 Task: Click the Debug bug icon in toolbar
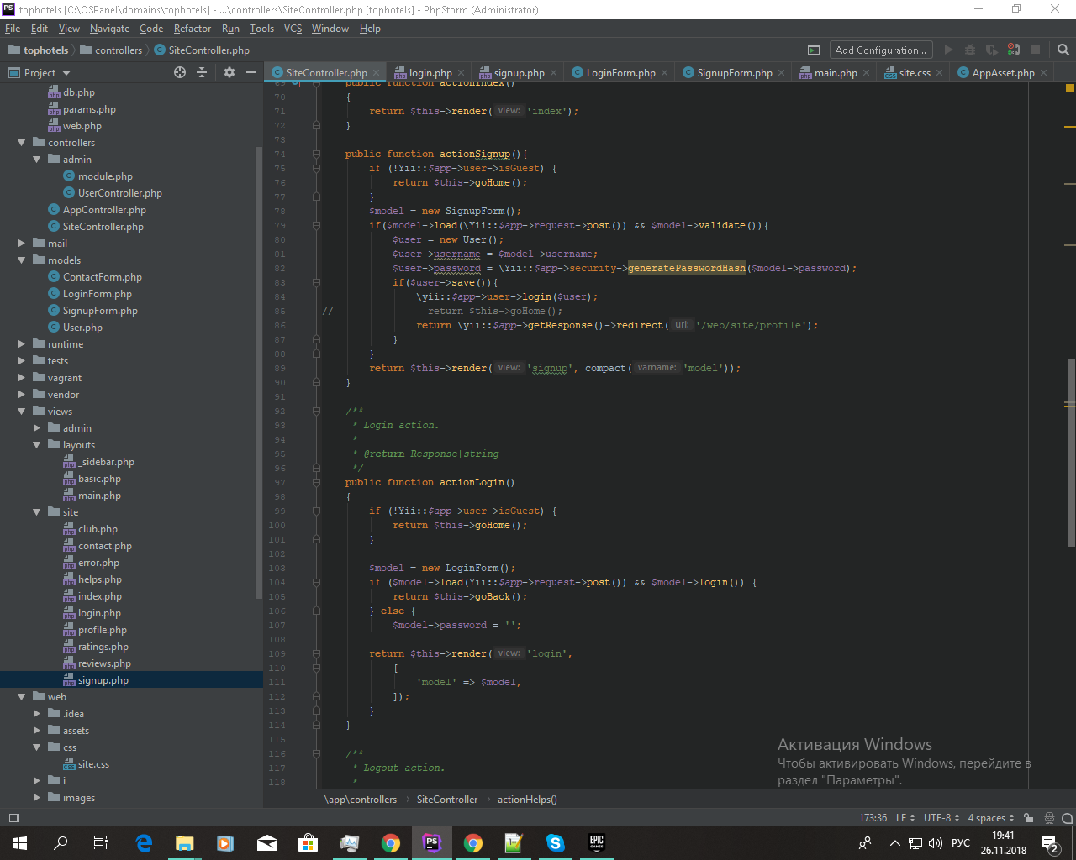[x=970, y=50]
